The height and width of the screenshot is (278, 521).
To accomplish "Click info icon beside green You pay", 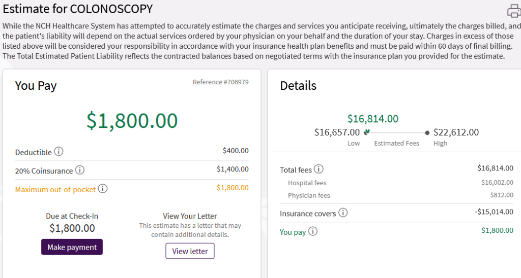I will [313, 231].
